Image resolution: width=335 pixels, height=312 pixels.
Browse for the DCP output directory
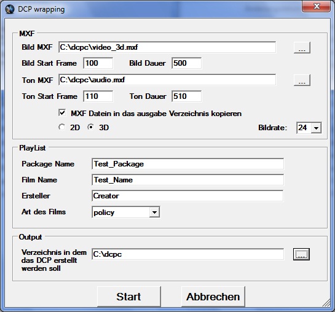click(301, 254)
